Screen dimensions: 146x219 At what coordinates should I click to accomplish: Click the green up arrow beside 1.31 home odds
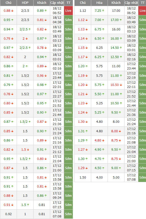[87, 131]
